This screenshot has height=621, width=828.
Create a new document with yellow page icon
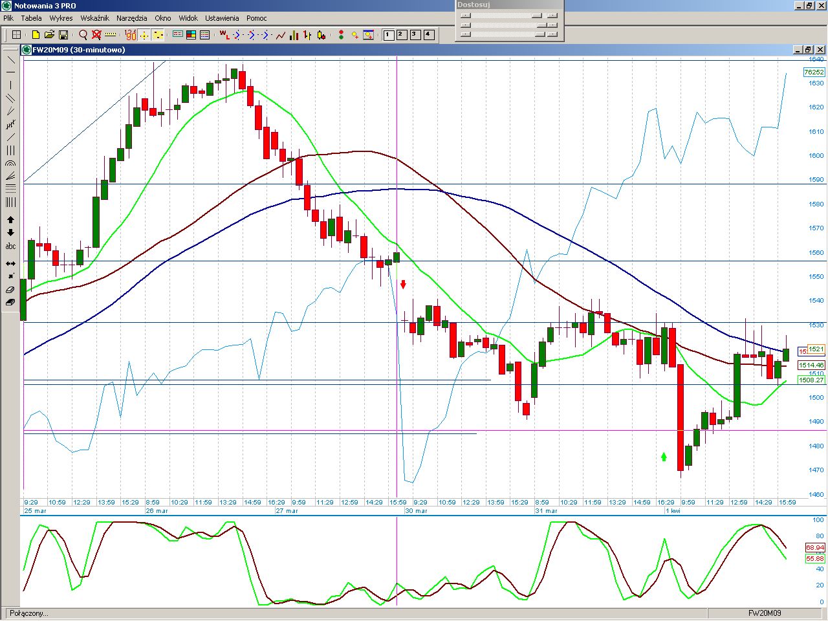pyautogui.click(x=36, y=35)
